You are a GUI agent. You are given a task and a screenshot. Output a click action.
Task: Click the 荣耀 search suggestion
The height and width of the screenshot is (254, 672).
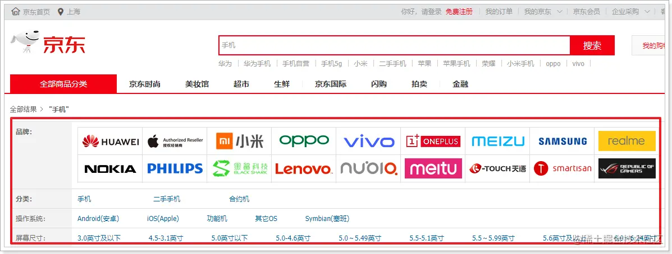pyautogui.click(x=488, y=64)
